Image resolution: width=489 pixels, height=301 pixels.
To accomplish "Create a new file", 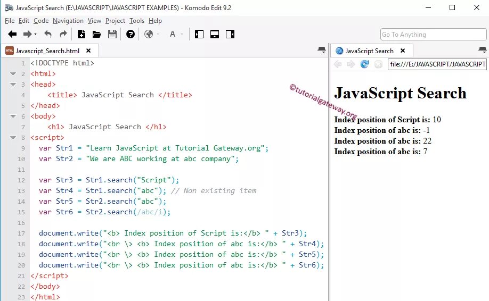I will [x=81, y=34].
